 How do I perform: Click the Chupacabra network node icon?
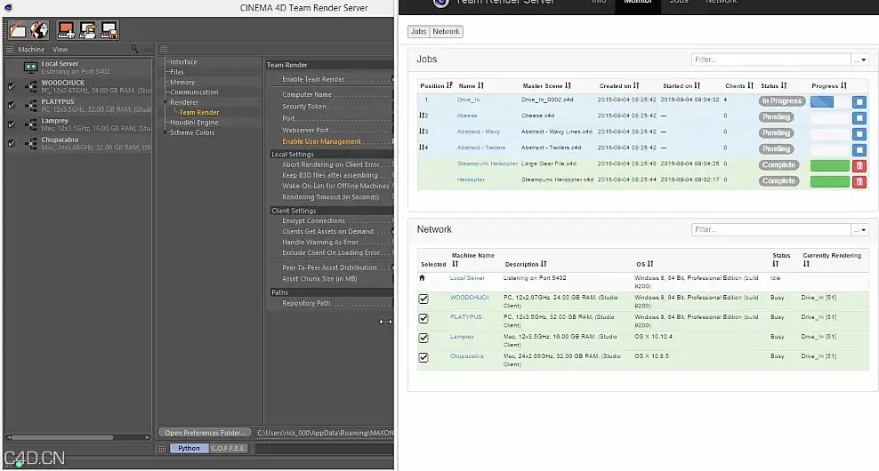tap(31, 143)
